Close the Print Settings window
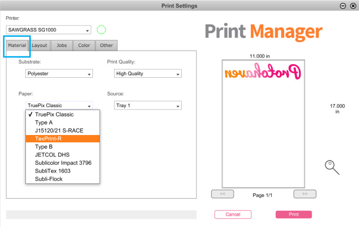Image resolution: width=359 pixels, height=227 pixels. (x=353, y=6)
